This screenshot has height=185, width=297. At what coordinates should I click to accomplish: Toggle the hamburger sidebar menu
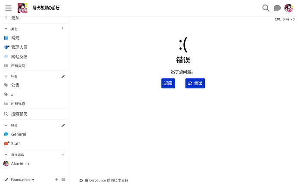coord(8,8)
